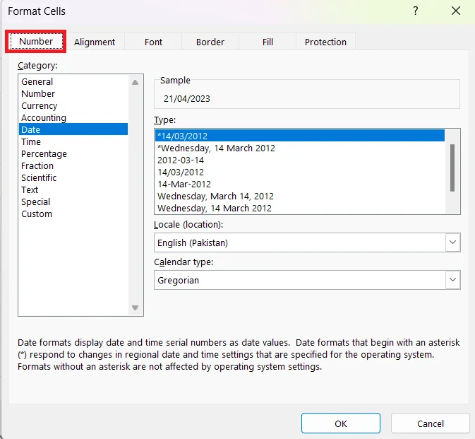Image resolution: width=475 pixels, height=439 pixels.
Task: Choose *Wednesday, 14 March 2012 type
Action: (300, 148)
